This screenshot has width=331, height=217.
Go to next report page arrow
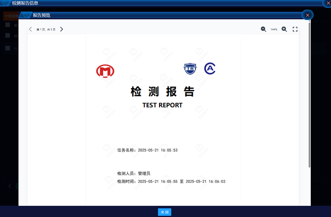point(62,29)
